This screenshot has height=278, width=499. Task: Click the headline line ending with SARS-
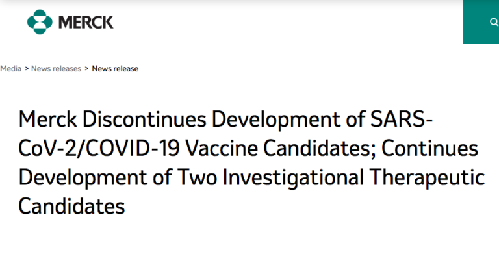(x=225, y=120)
